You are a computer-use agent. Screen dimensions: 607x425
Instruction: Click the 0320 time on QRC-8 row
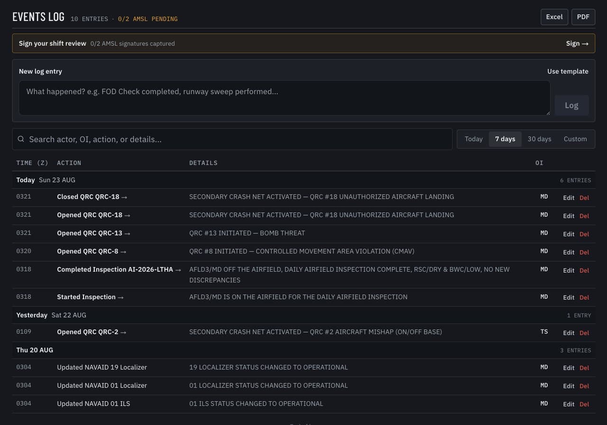24,251
